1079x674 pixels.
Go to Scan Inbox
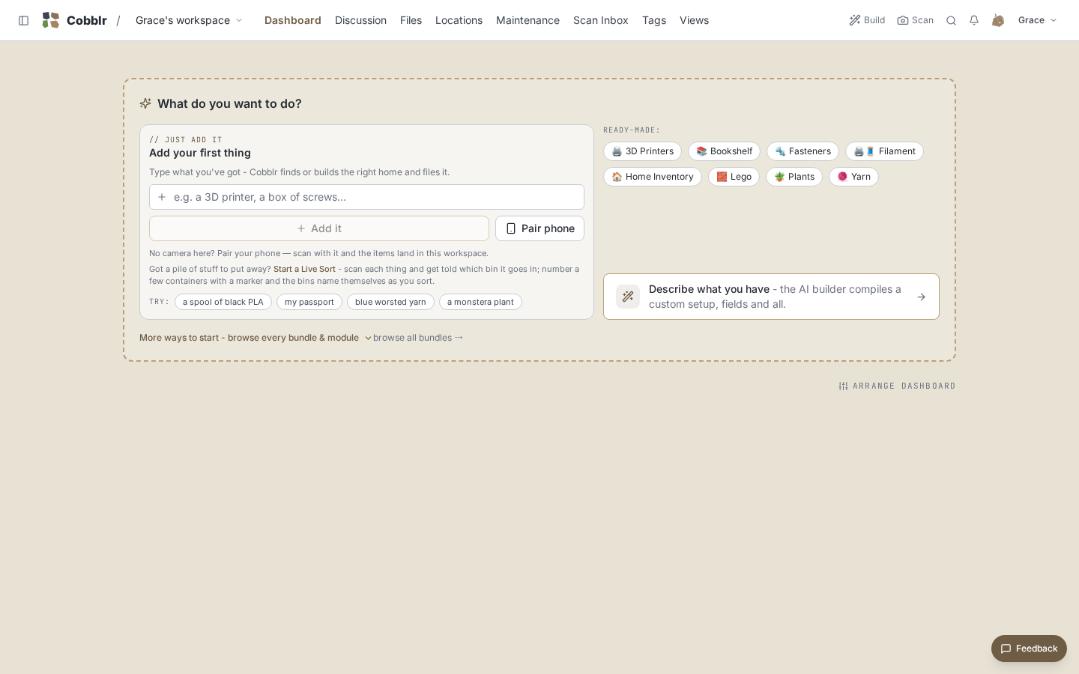[x=600, y=20]
